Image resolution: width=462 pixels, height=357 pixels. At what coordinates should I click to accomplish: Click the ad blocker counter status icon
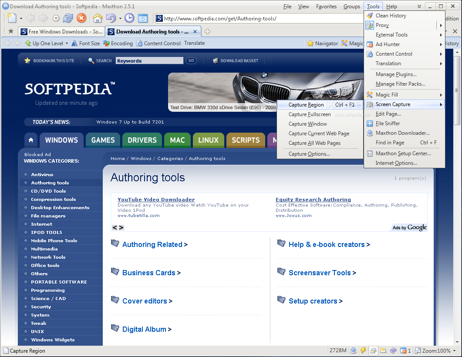[x=405, y=350]
